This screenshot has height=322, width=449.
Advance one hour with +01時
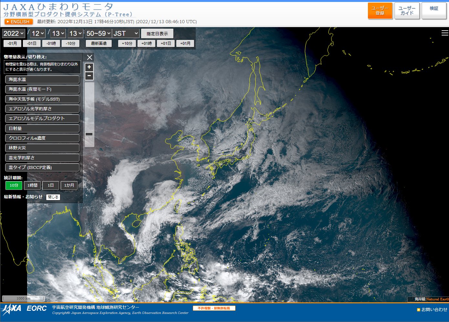[x=146, y=43]
